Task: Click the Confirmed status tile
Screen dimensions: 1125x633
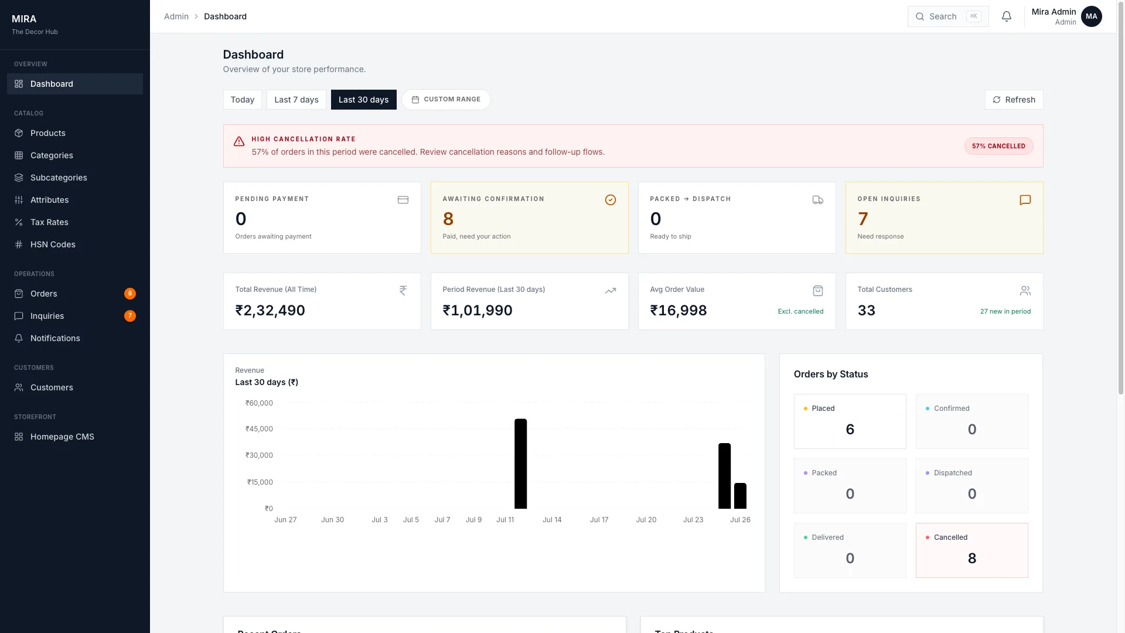Action: [971, 421]
